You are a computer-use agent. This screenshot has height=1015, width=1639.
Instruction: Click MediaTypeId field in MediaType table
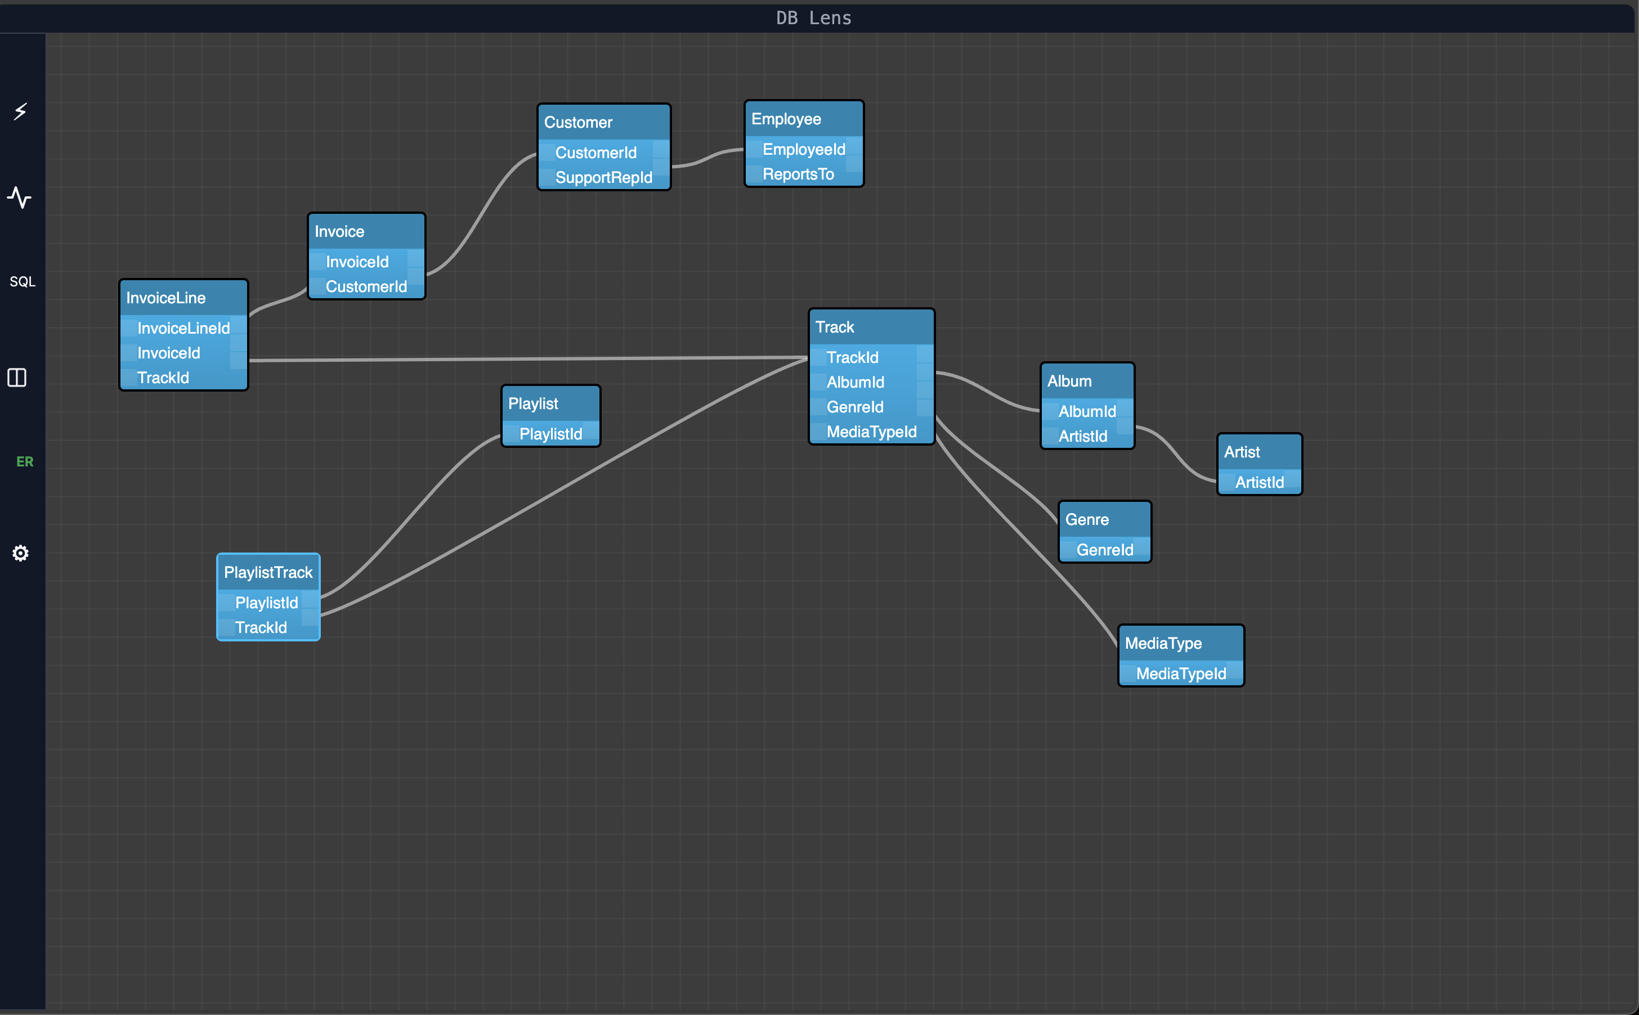[x=1180, y=673]
